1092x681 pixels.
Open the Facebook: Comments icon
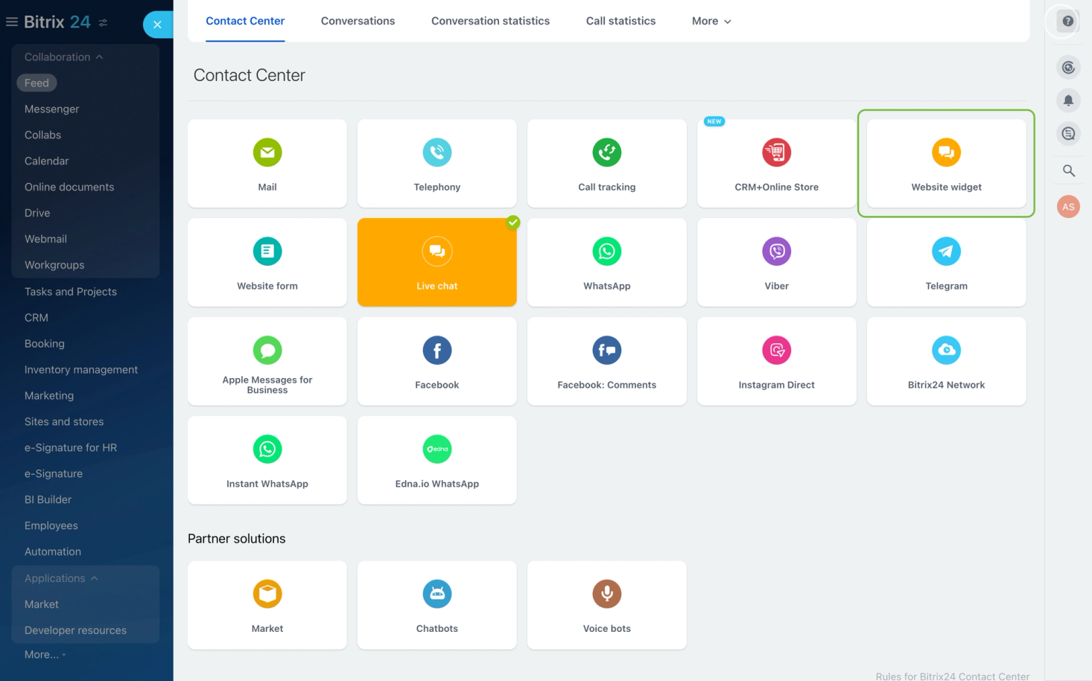(x=607, y=351)
